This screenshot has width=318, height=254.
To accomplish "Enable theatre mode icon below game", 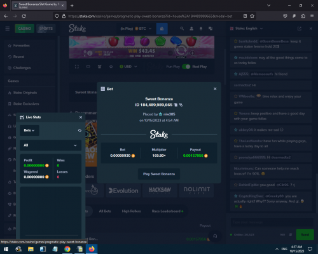I will coord(88,67).
